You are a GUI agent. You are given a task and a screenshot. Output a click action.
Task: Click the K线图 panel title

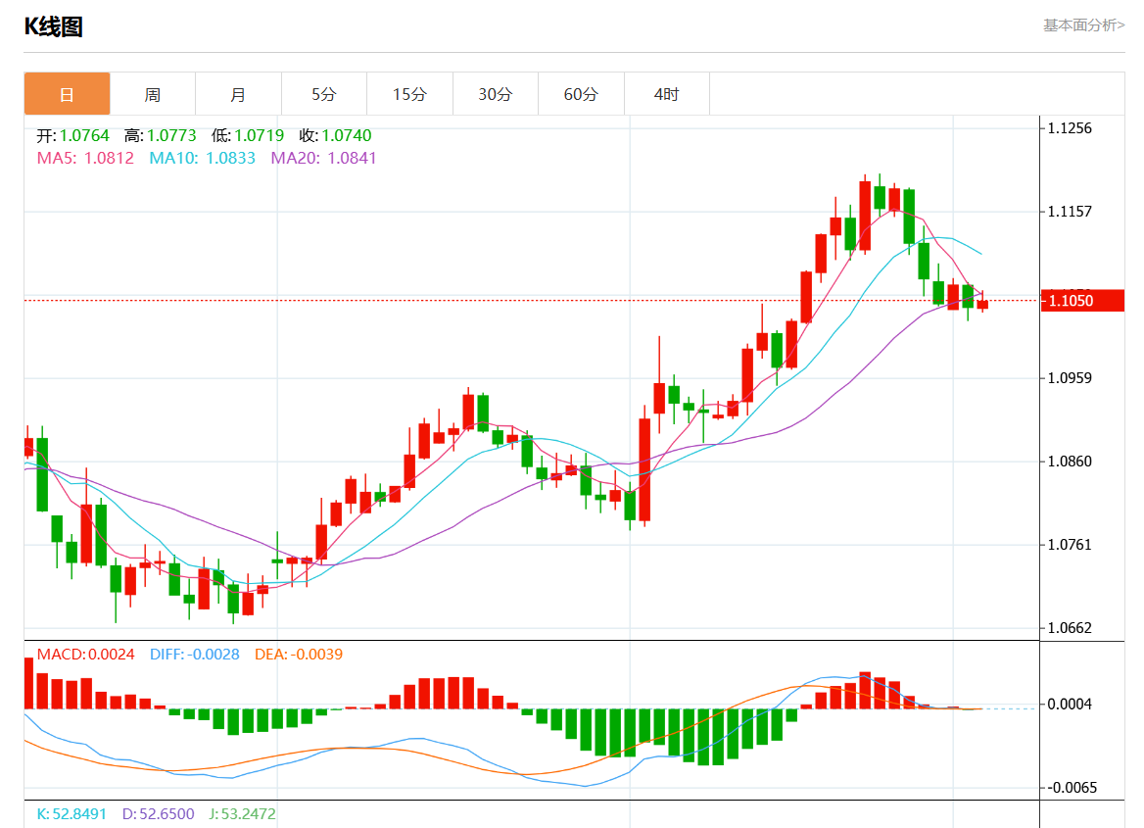pos(54,27)
